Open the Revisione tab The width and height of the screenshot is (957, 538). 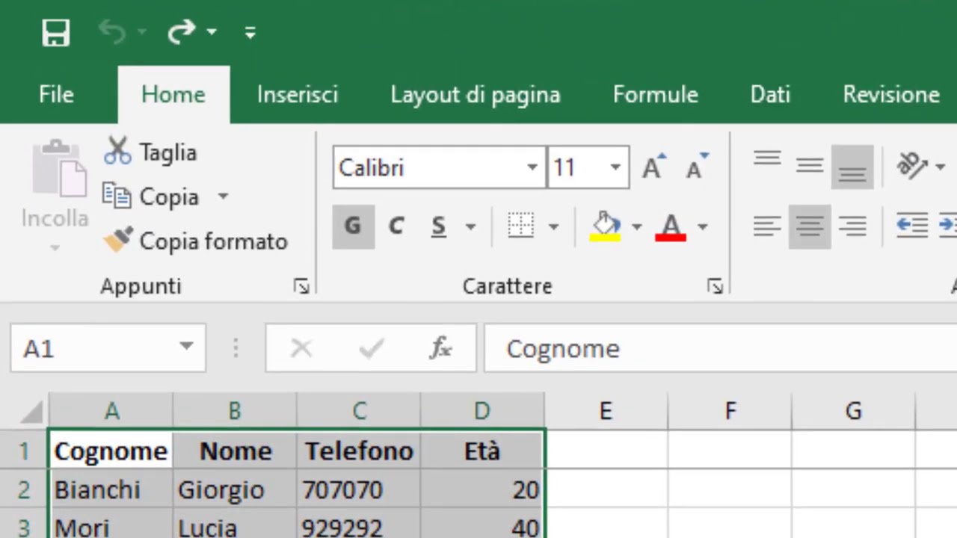click(x=891, y=95)
